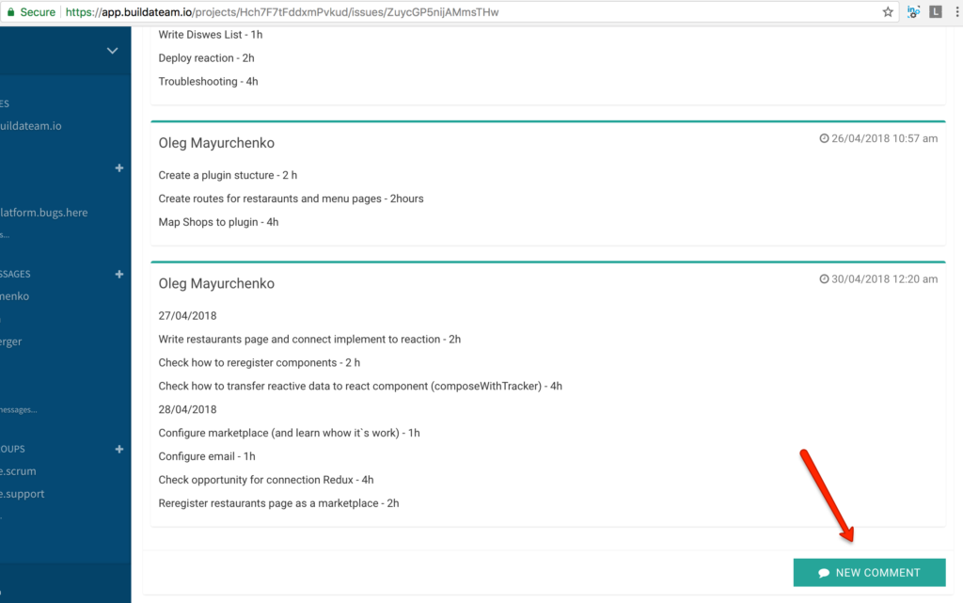This screenshot has width=963, height=603.
Task: Open the platform.bugs.here channel
Action: click(x=43, y=213)
